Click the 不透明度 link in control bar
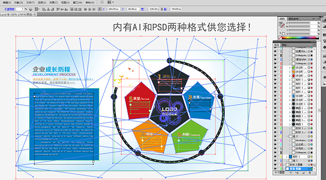Viewport: 326px width, 180px height. coord(10,9)
